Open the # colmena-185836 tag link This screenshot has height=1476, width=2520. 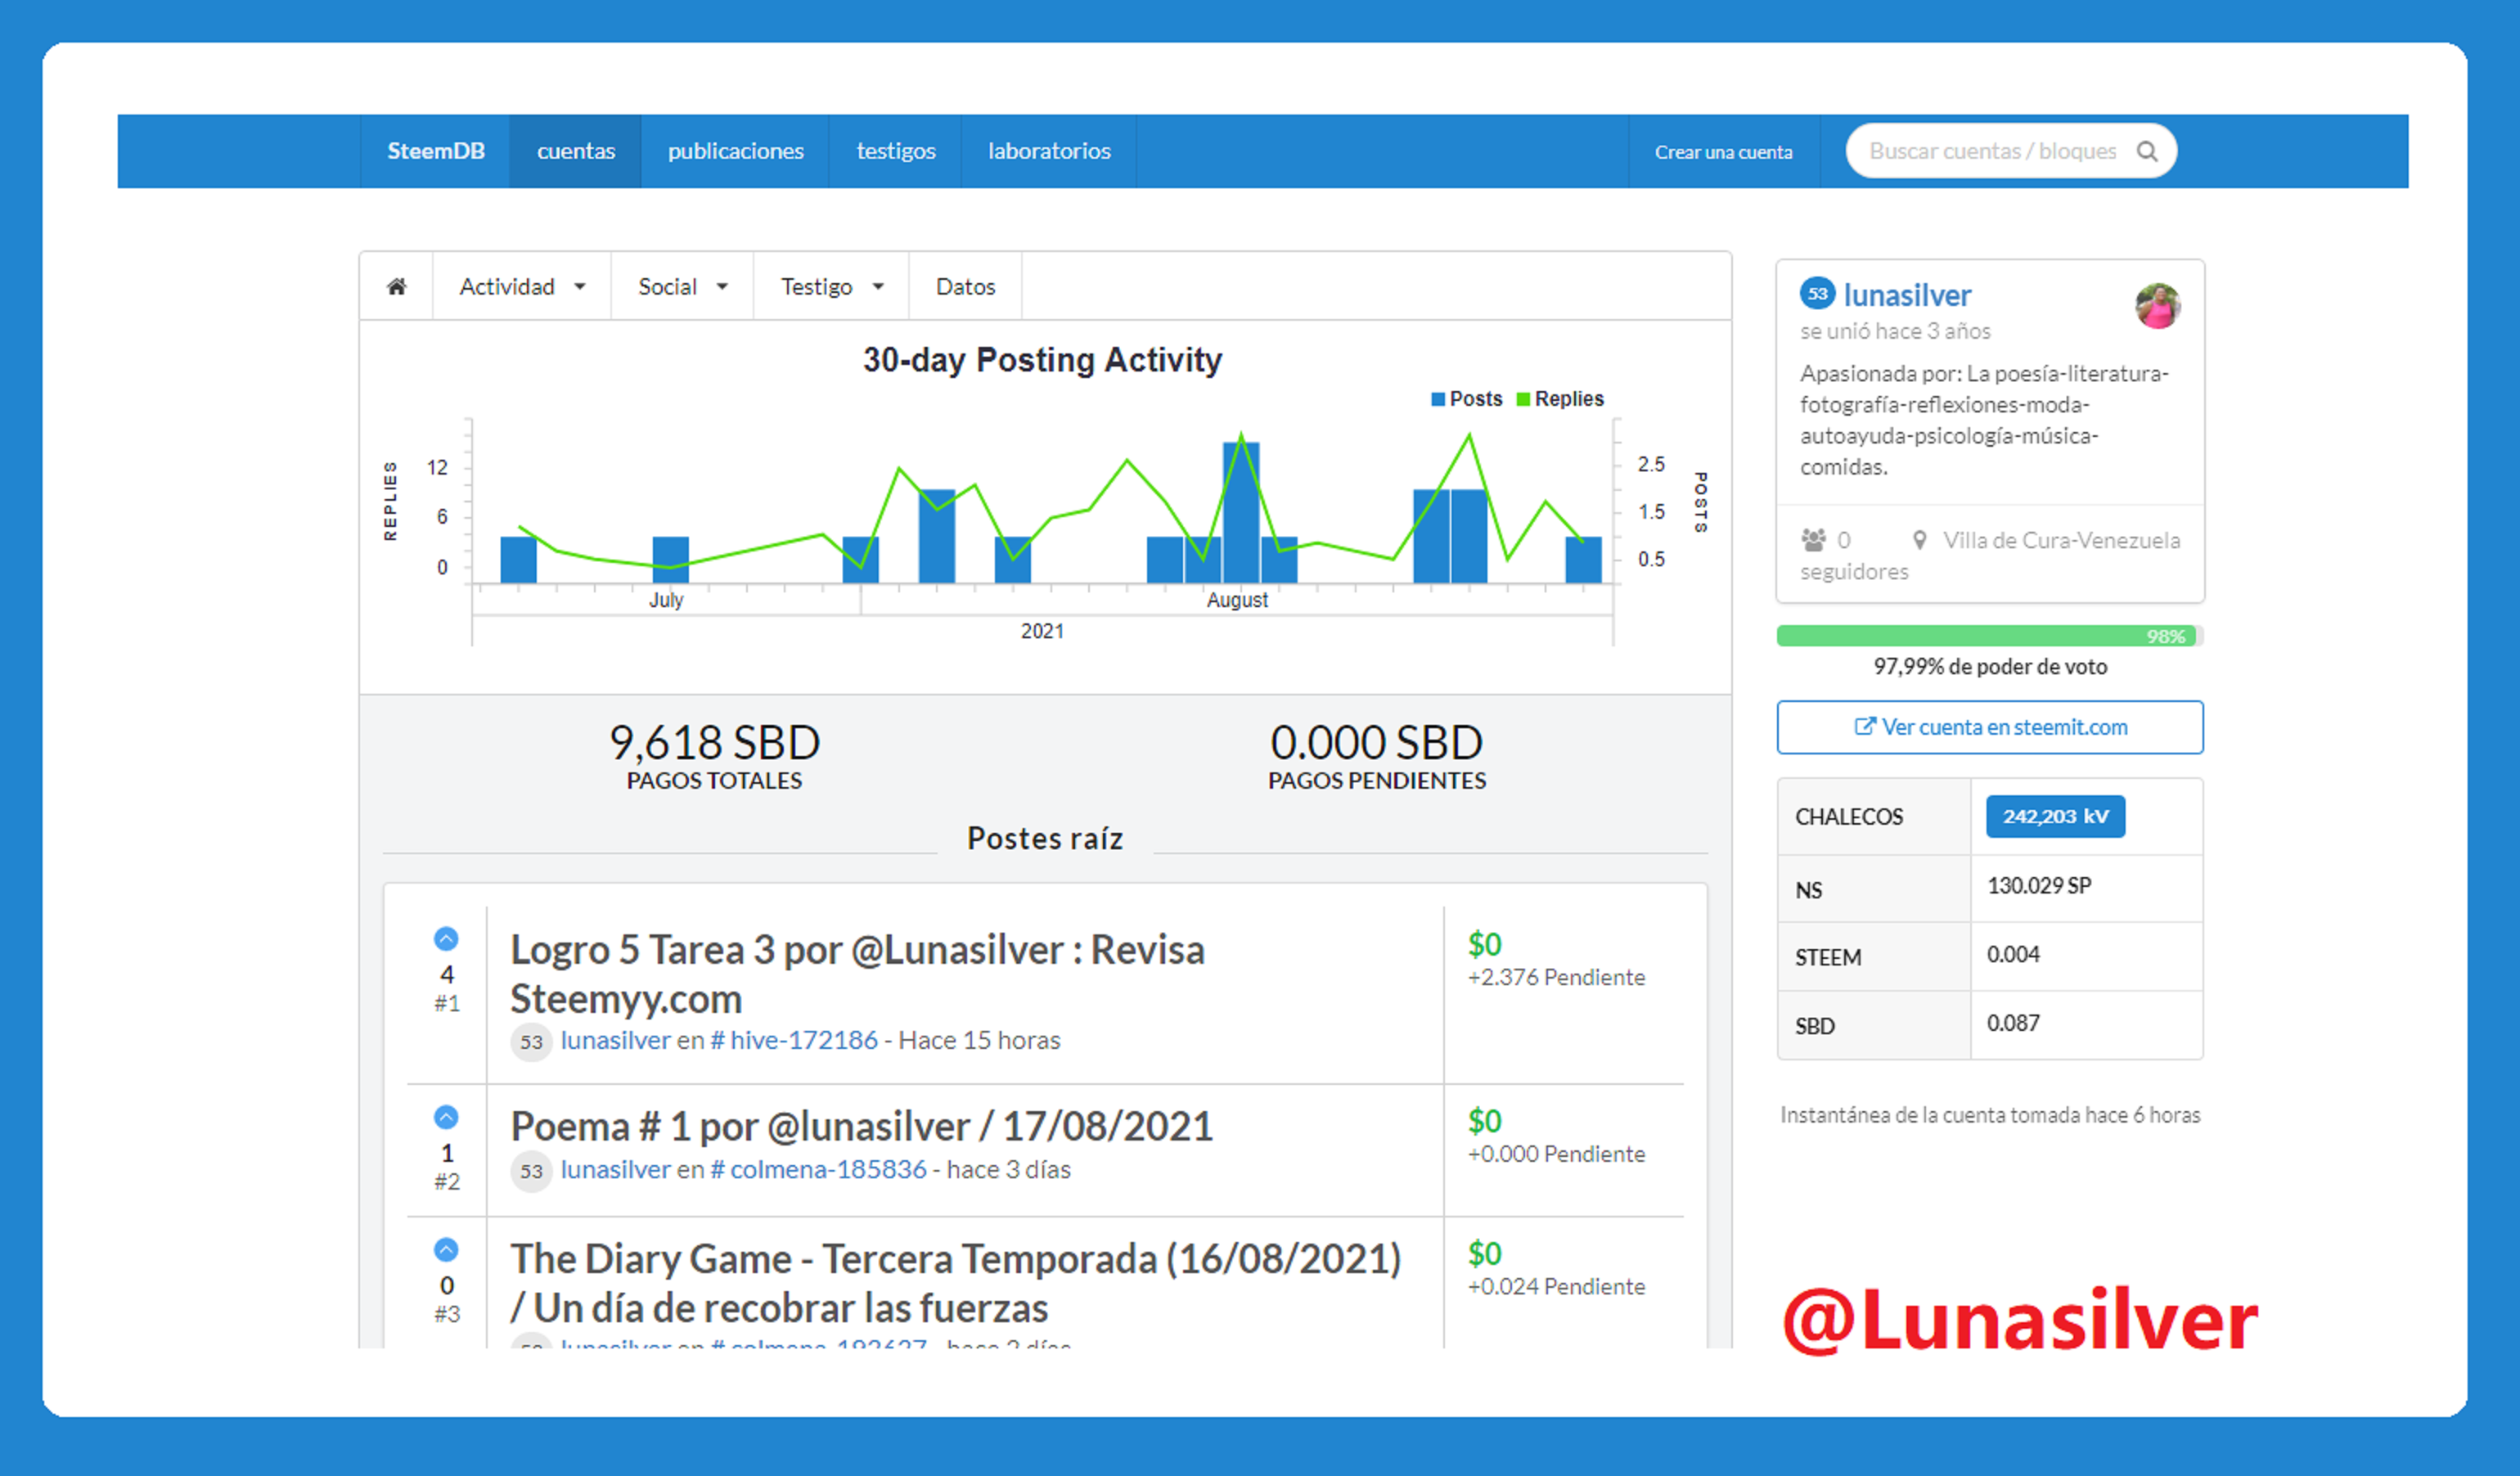[x=818, y=1170]
